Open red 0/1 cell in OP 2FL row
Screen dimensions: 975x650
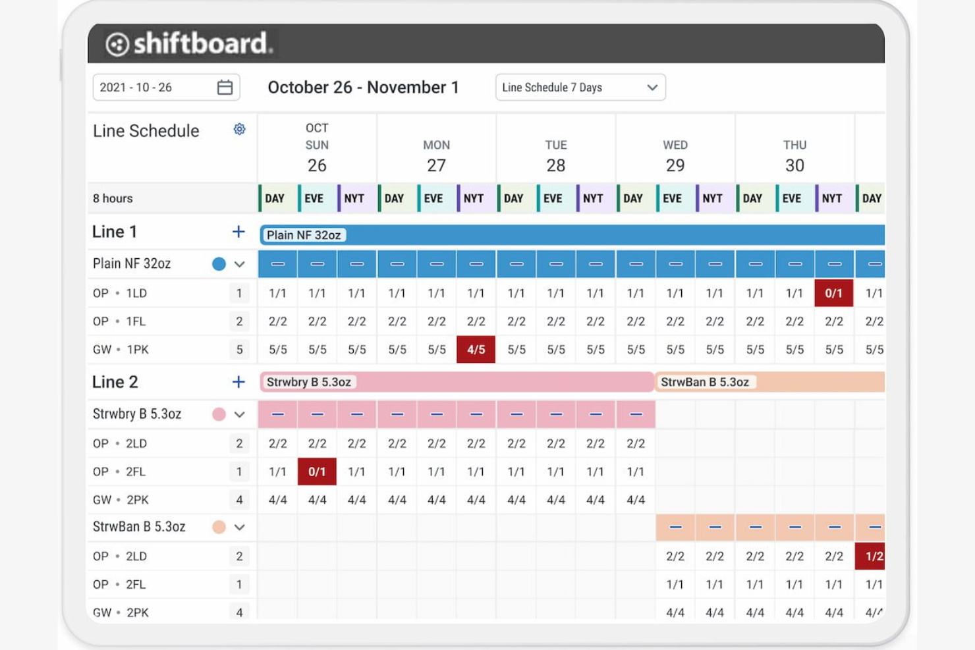pyautogui.click(x=317, y=472)
